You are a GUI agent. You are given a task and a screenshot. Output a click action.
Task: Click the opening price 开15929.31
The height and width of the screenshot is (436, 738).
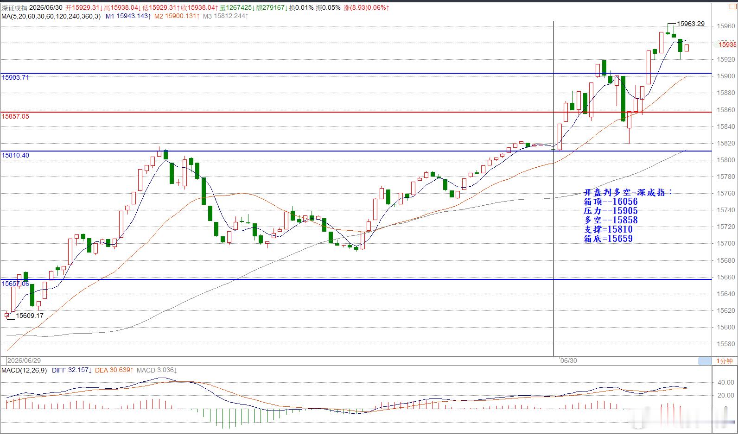tap(84, 8)
